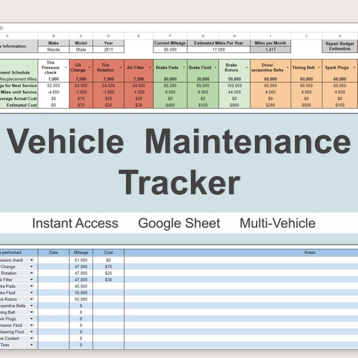Open the Spark Plugs column dropdown

click(x=354, y=67)
